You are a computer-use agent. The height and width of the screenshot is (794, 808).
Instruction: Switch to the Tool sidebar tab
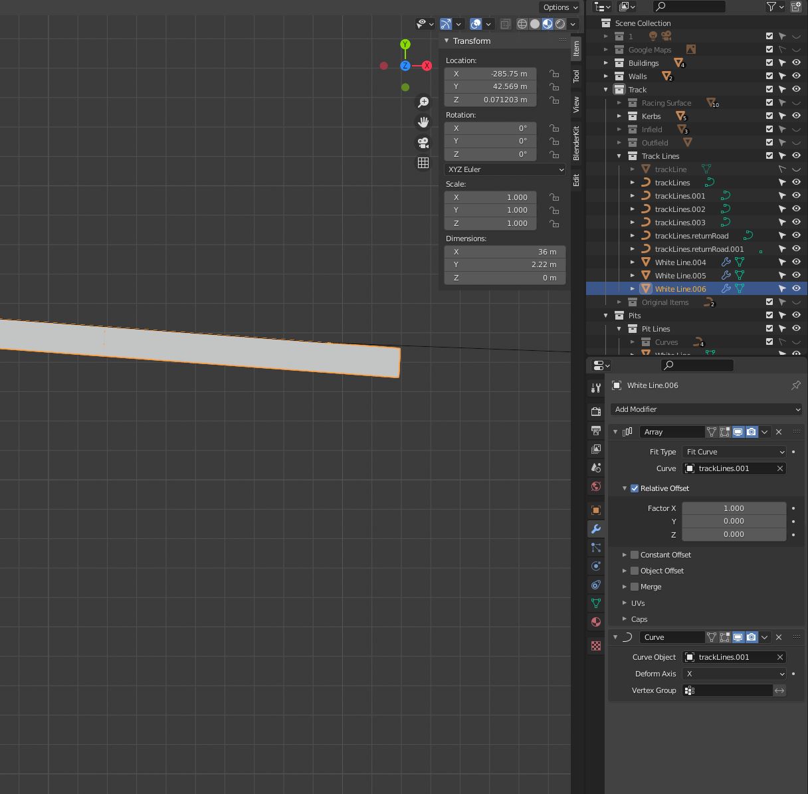pos(576,76)
